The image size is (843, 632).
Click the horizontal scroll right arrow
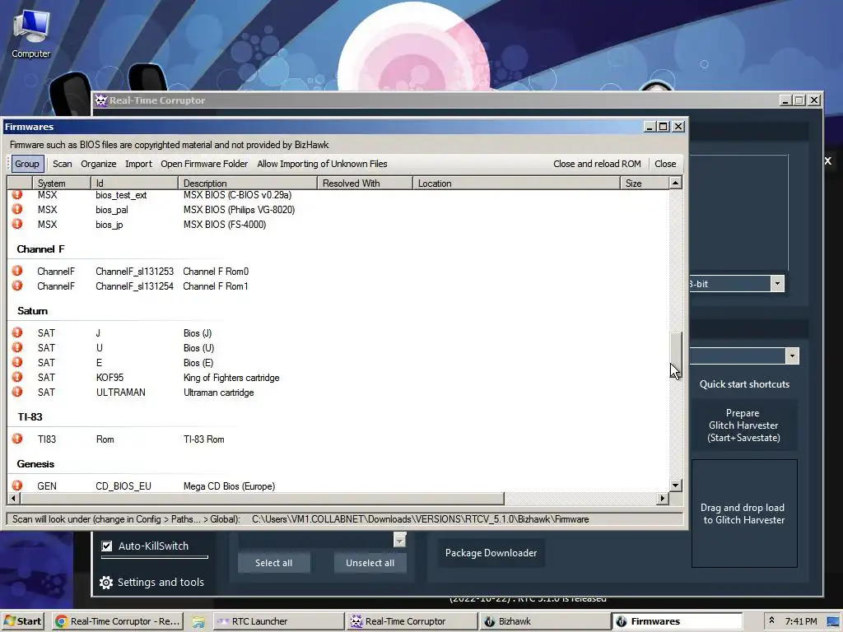(663, 498)
